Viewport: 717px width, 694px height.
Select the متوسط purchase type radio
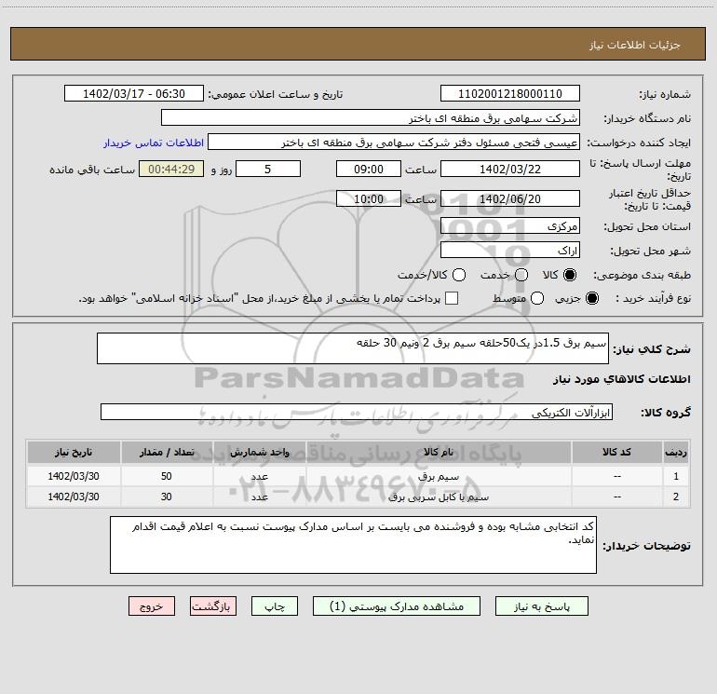[537, 298]
